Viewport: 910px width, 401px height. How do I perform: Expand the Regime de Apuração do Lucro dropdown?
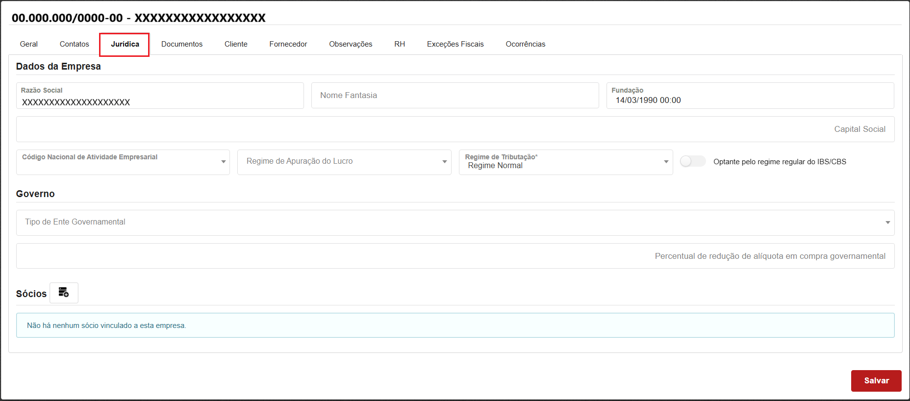(x=344, y=162)
